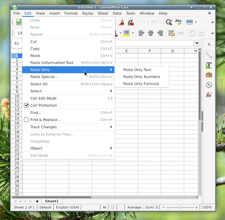Run the Abc spelling check icon

(178, 22)
